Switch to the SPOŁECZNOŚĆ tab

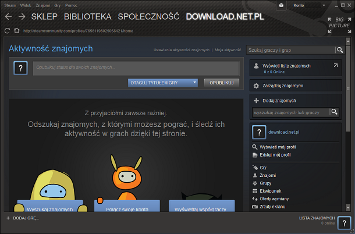[x=148, y=16]
